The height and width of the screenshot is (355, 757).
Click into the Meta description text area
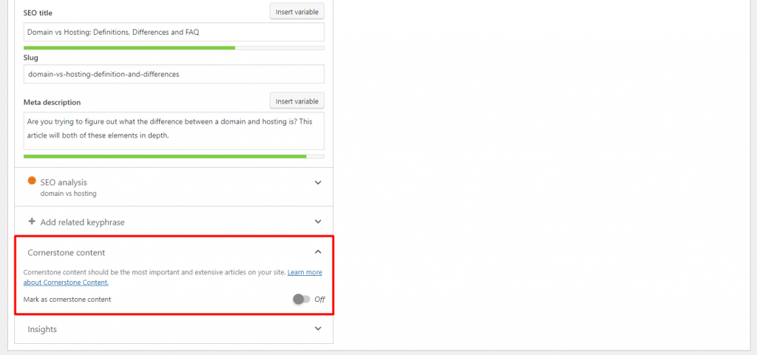pyautogui.click(x=174, y=131)
